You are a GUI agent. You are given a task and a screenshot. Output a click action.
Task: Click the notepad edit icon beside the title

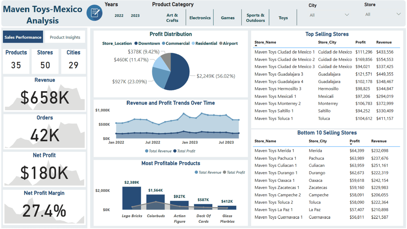click(94, 13)
